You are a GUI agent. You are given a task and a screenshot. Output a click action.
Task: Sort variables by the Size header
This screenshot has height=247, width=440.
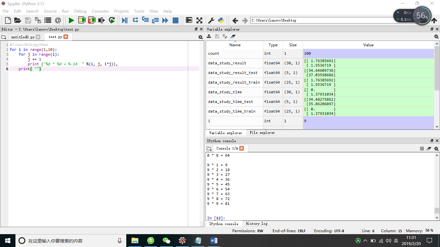coord(293,45)
